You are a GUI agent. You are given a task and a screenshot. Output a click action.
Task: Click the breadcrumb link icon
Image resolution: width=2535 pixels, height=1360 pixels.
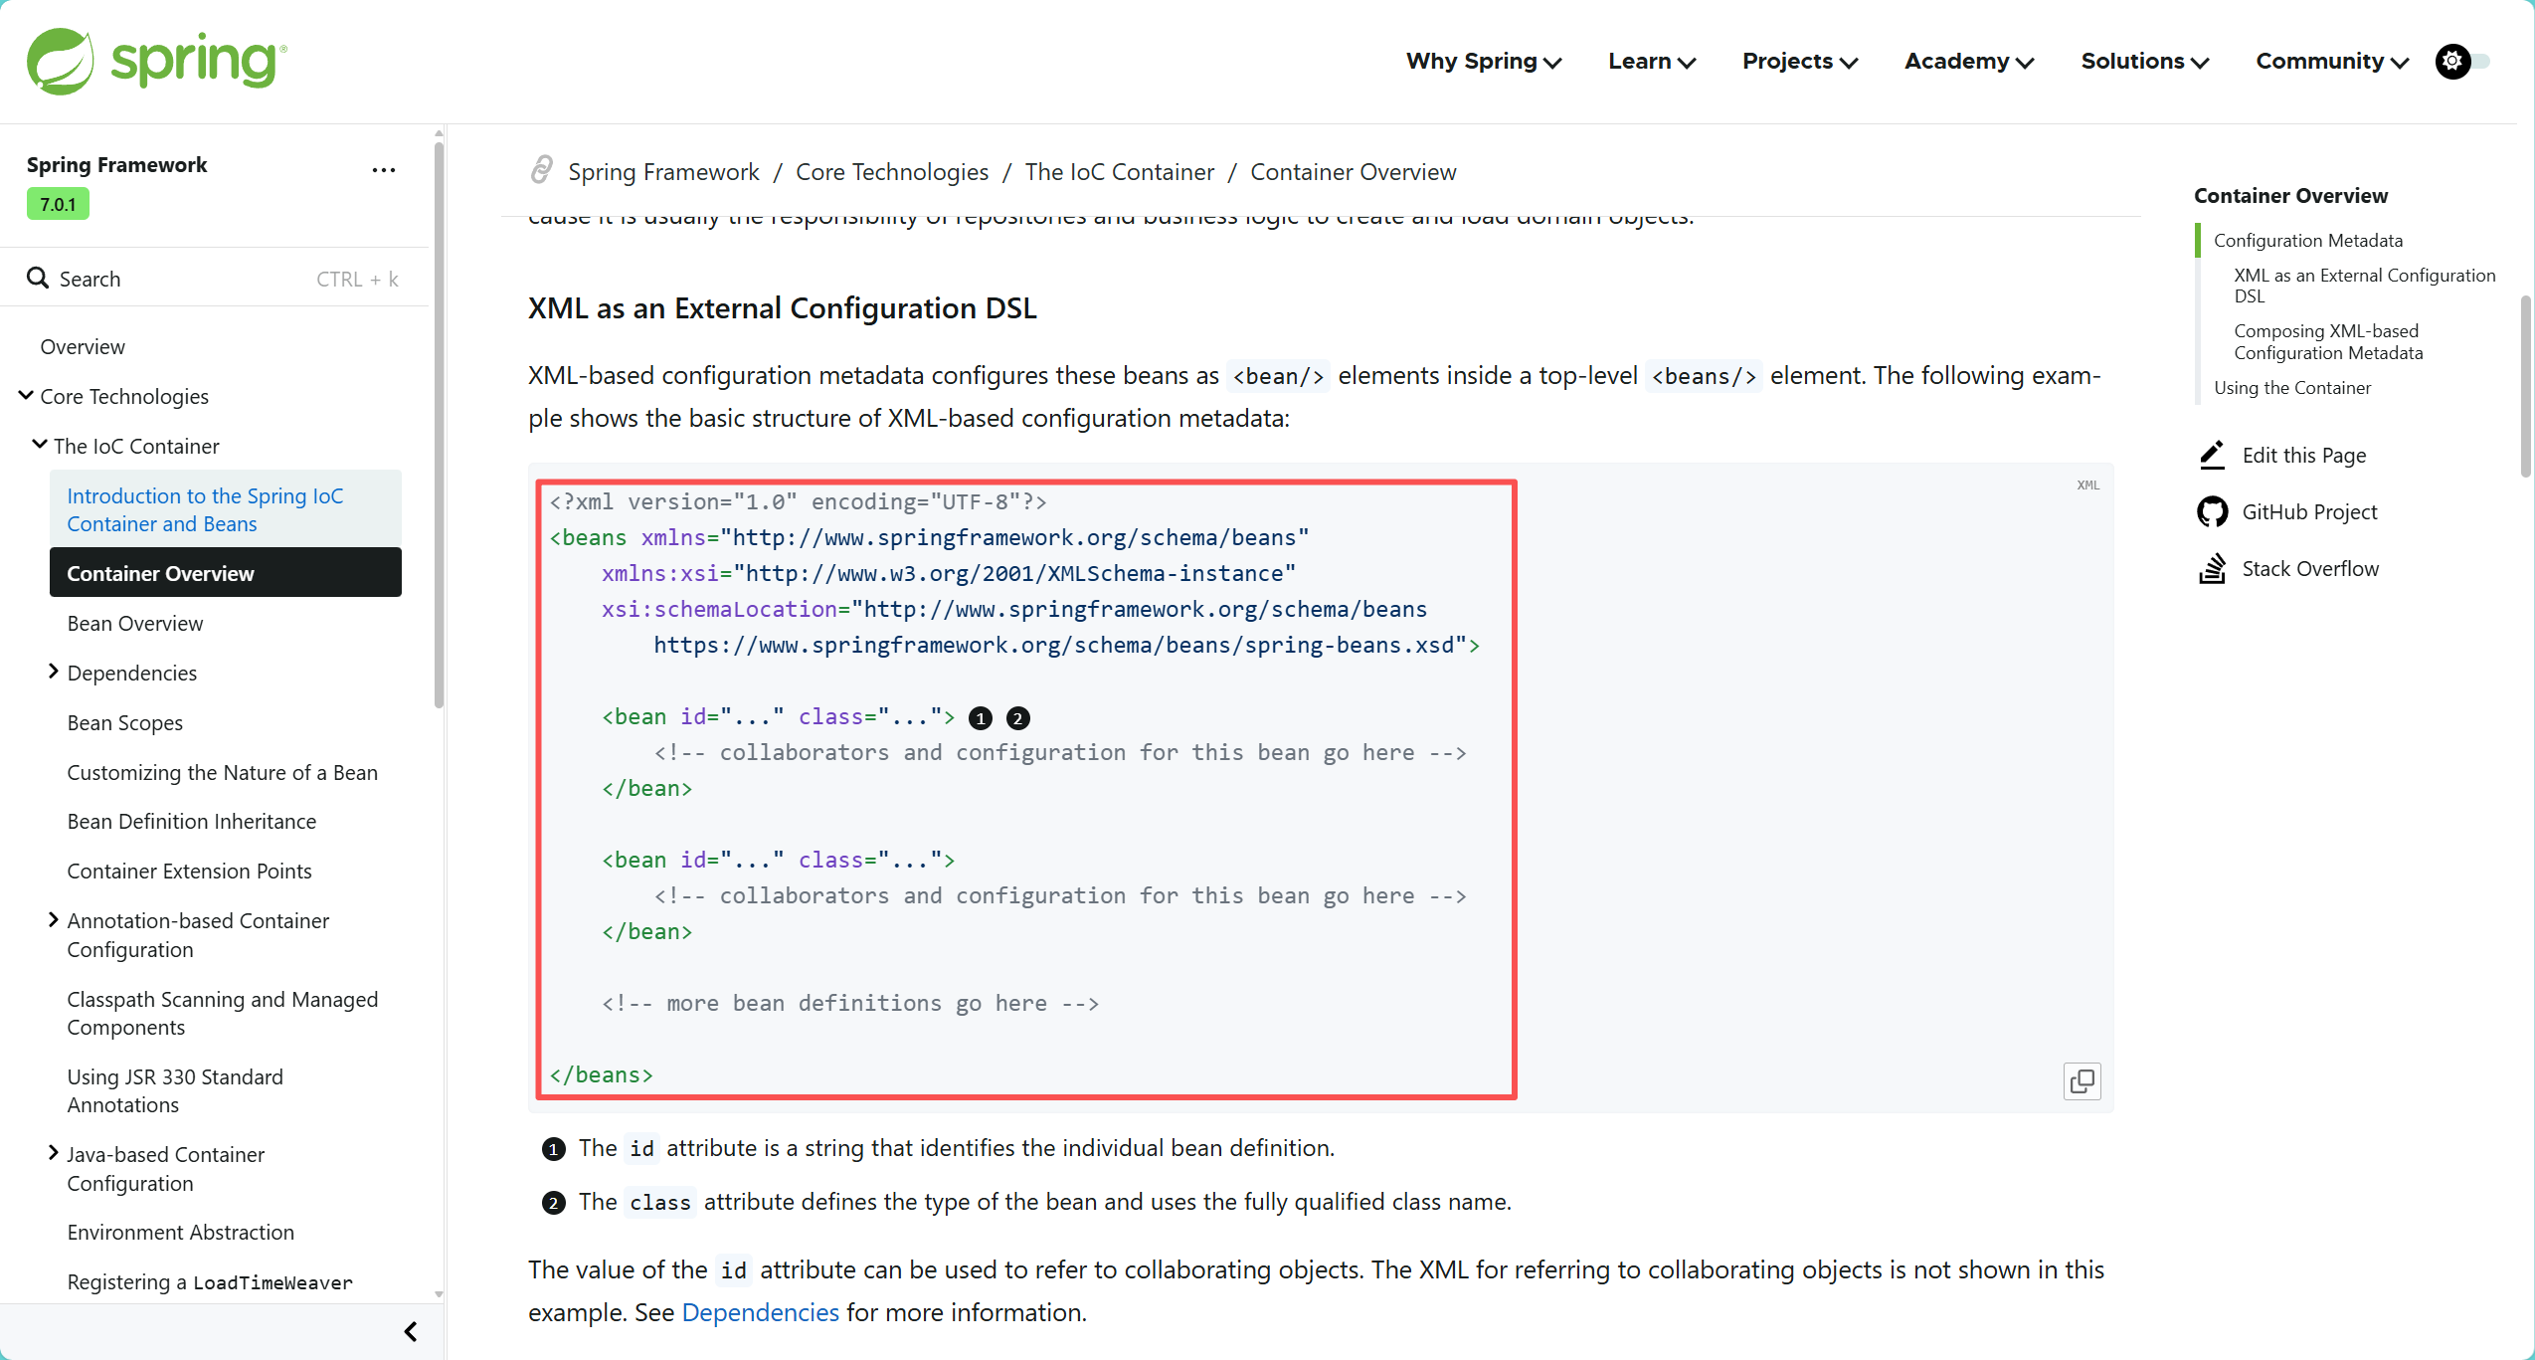tap(541, 170)
